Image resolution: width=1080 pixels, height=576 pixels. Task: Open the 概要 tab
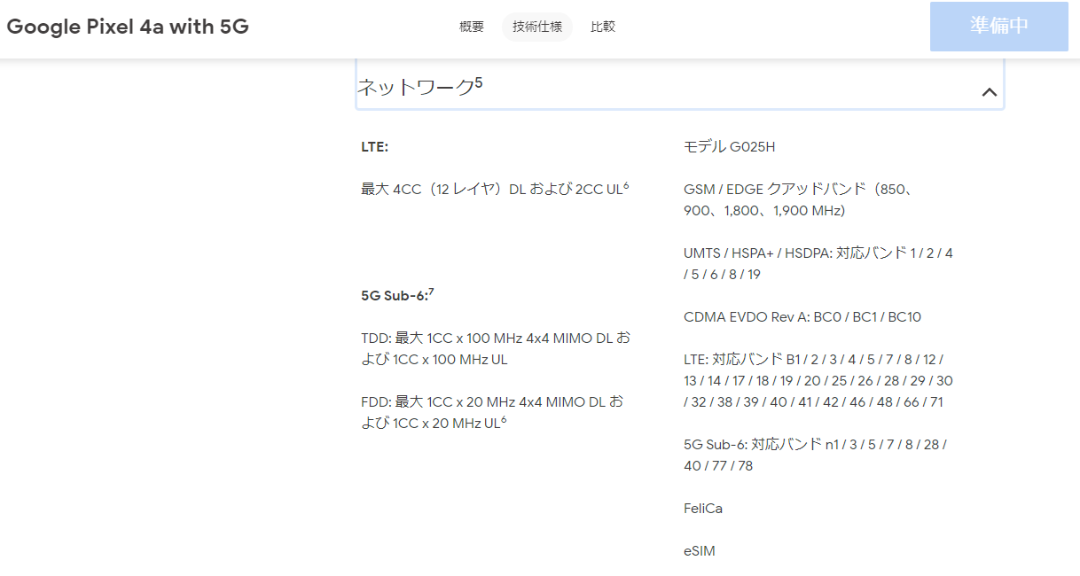click(x=472, y=27)
